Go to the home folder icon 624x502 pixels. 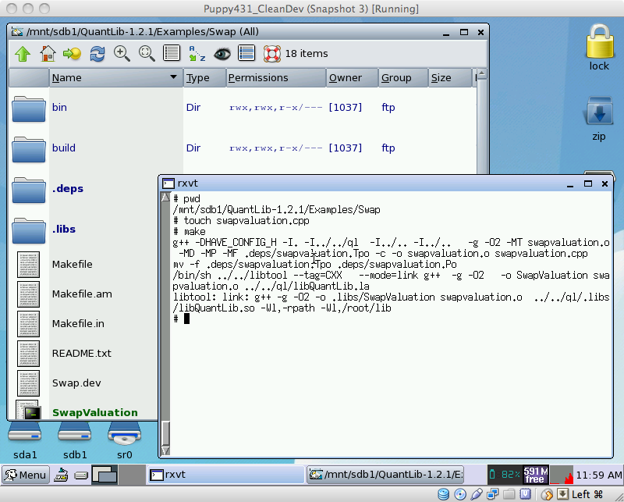(48, 54)
